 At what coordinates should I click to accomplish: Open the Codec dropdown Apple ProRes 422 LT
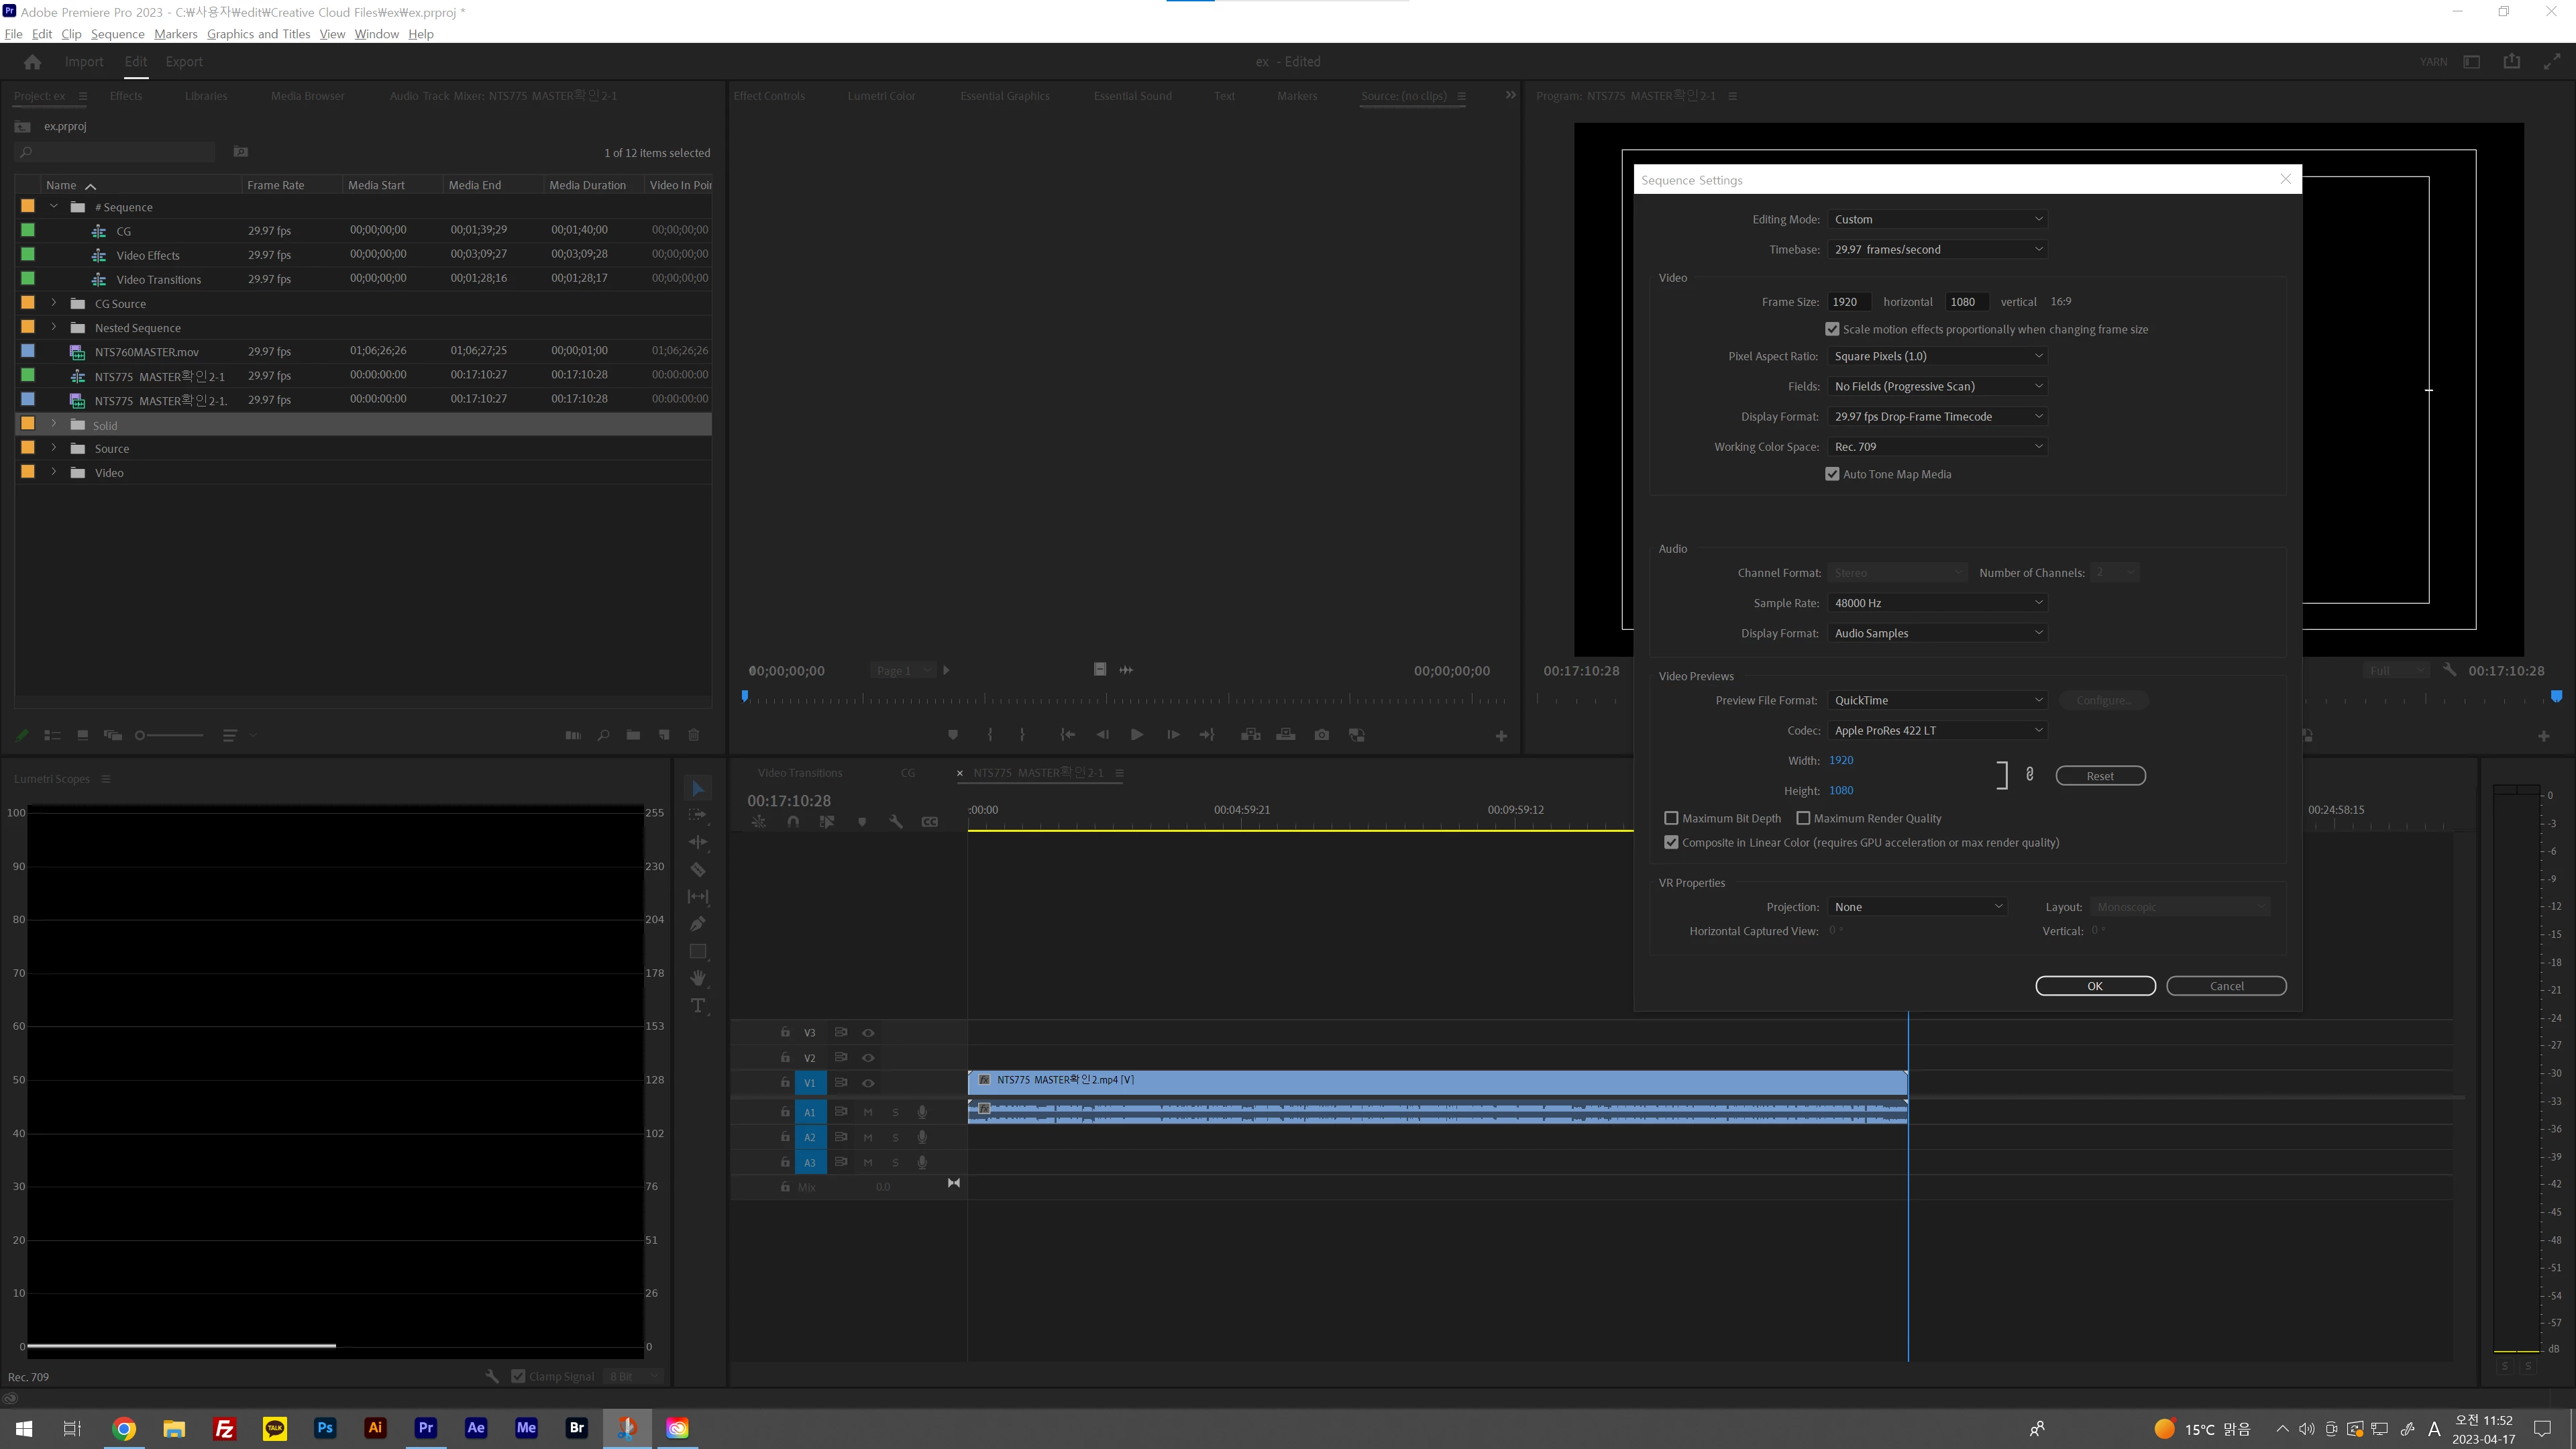[x=1937, y=730]
